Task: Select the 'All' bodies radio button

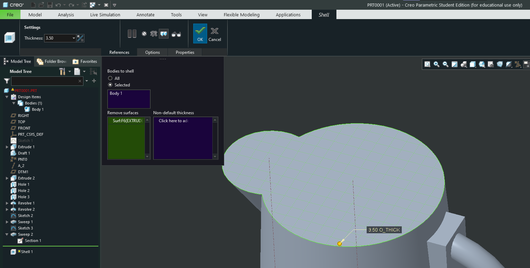Action: (x=110, y=78)
